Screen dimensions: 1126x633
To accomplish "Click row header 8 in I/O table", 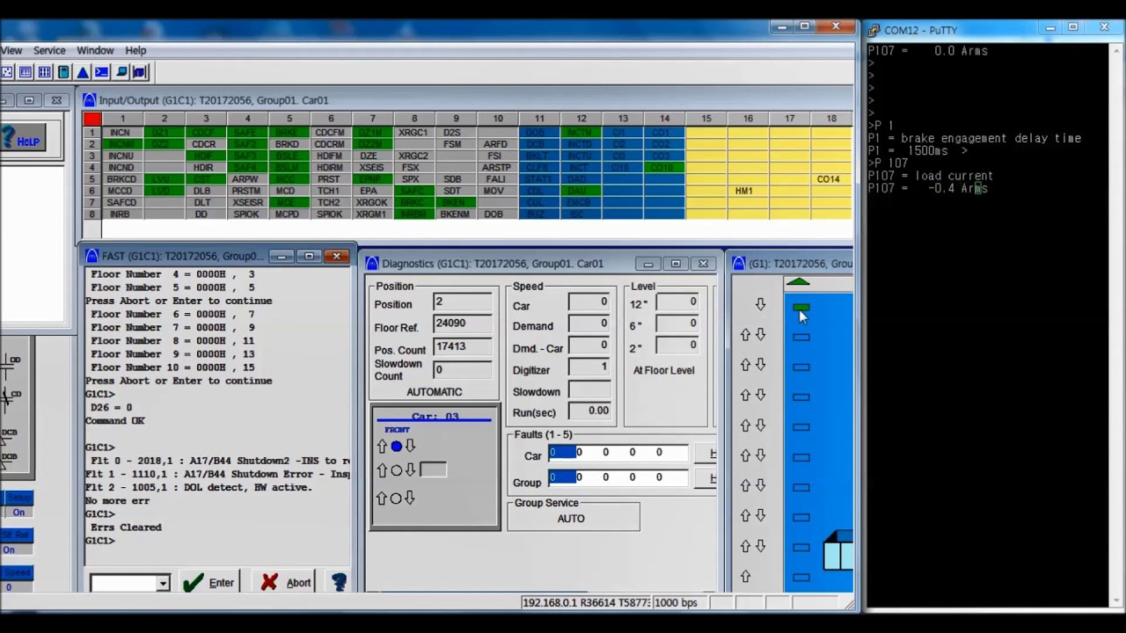I will point(91,215).
